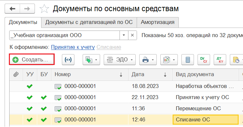Click the document with clock icon
243x127 pixels.
(x=236, y=59)
